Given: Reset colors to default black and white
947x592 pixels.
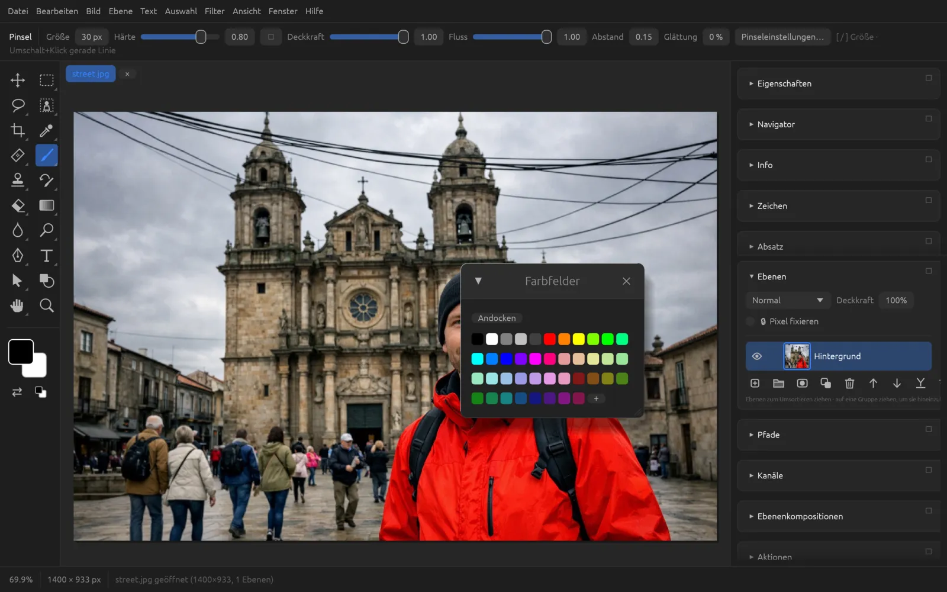Looking at the screenshot, I should coord(41,392).
